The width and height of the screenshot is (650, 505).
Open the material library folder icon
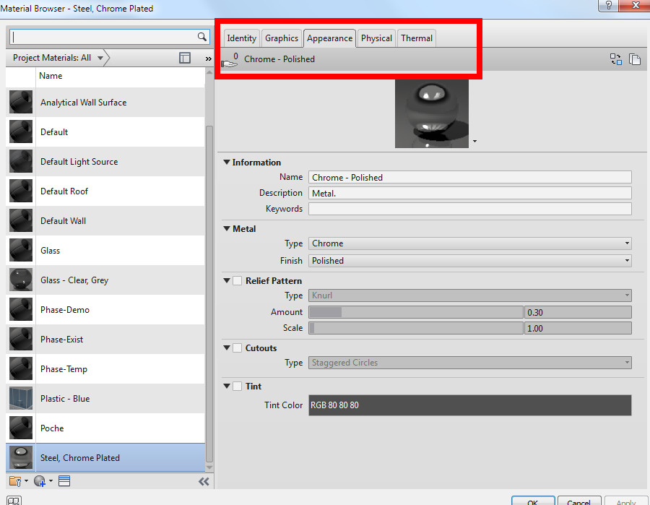(x=15, y=481)
